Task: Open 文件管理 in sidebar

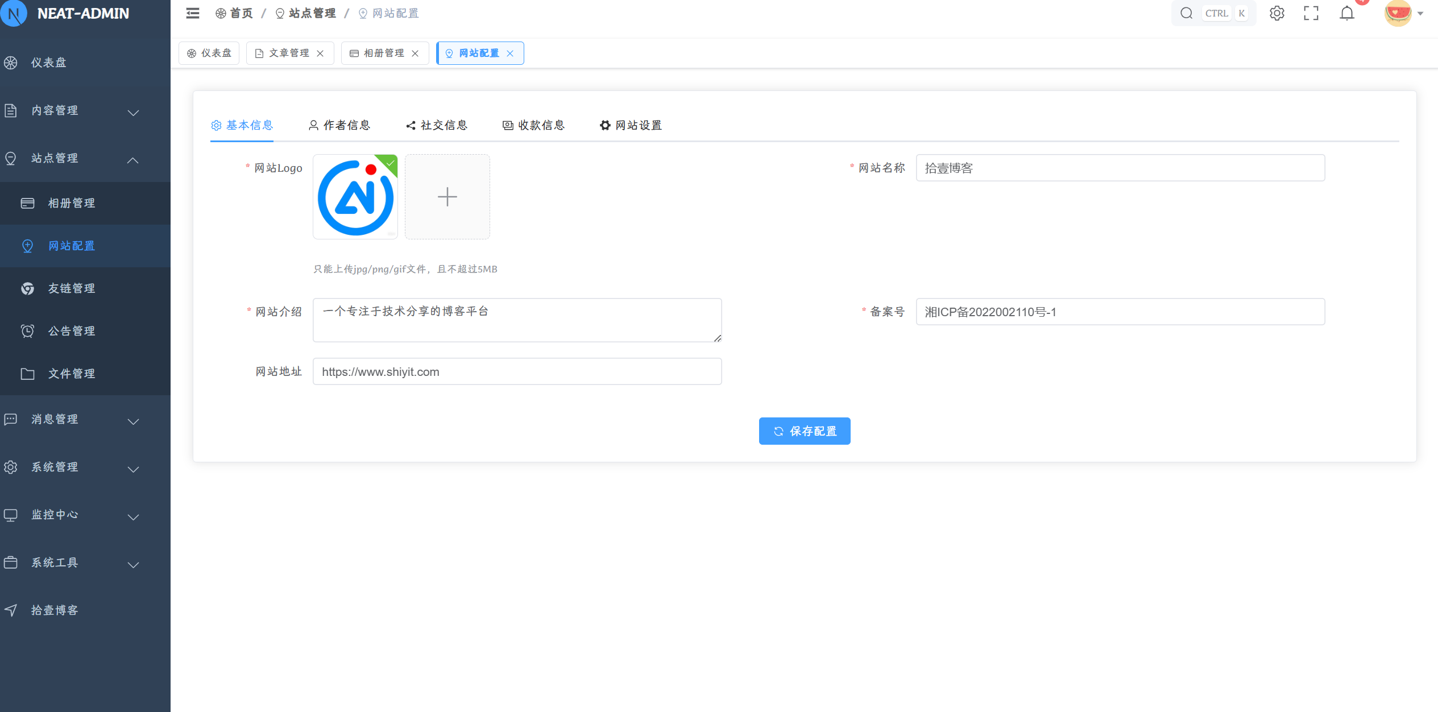Action: [71, 374]
